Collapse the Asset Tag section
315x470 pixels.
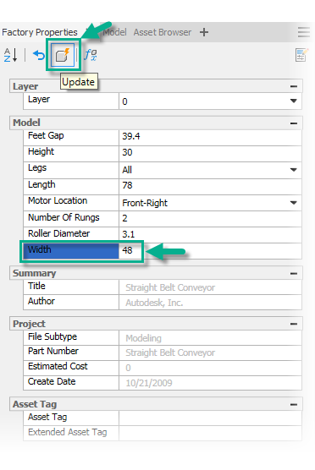pyautogui.click(x=294, y=404)
